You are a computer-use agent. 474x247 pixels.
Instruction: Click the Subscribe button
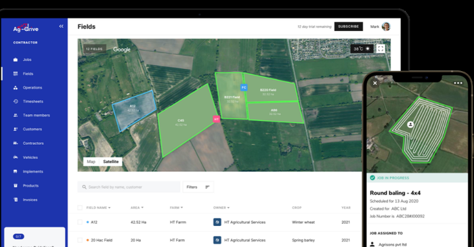point(349,26)
